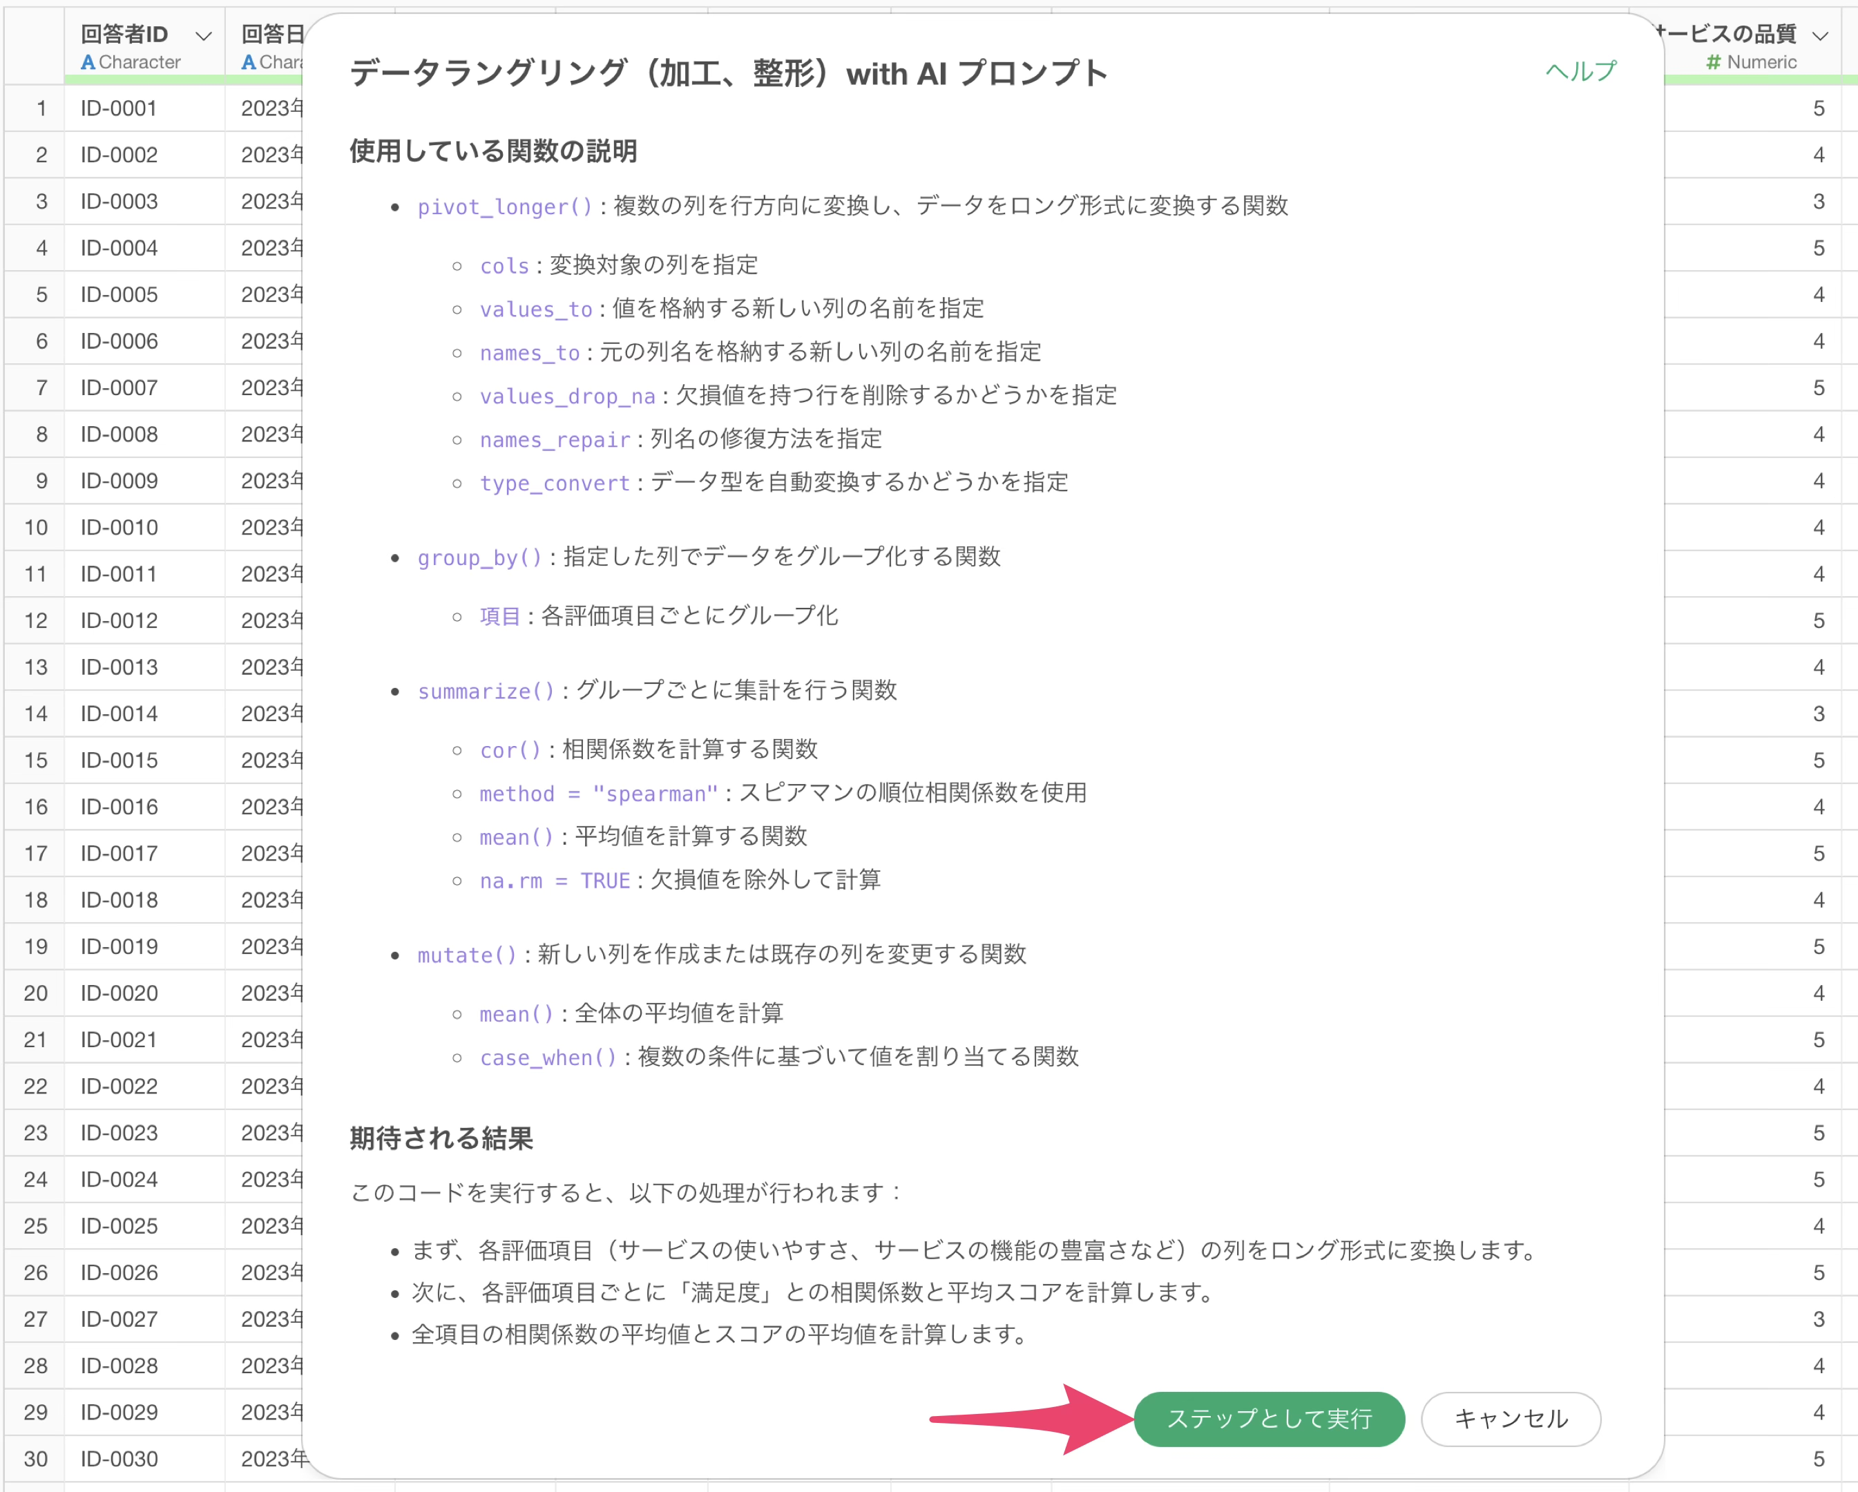Select row number 30
The height and width of the screenshot is (1492, 1858).
[x=35, y=1458]
